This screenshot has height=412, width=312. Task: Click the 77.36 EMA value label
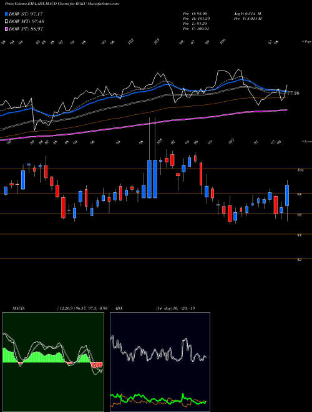pos(293,93)
